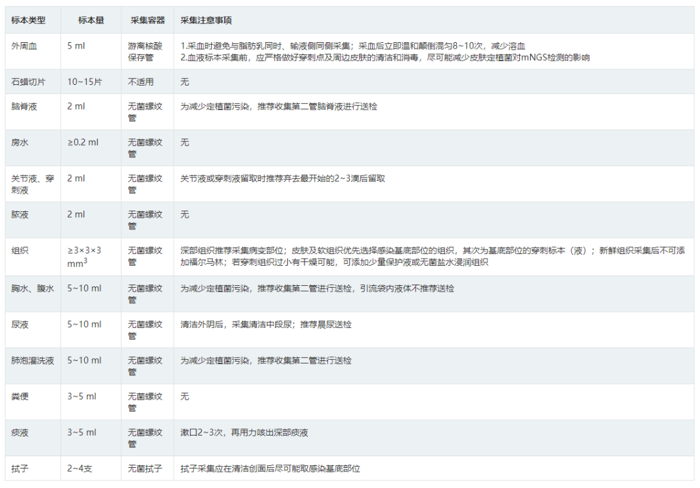Viewport: 700px width, 488px height.
Task: Select the "≥3×3×3 mm³" tissue size cell
Action: (x=85, y=256)
